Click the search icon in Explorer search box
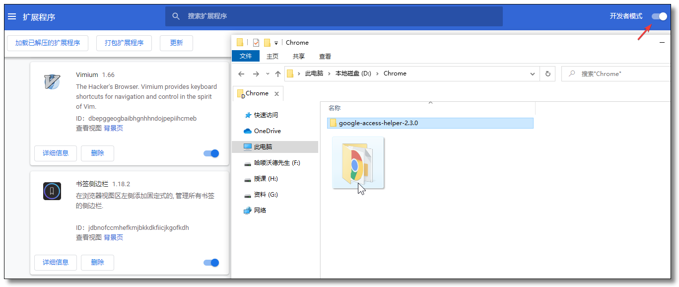Viewport: 679px width, 287px height. point(572,73)
